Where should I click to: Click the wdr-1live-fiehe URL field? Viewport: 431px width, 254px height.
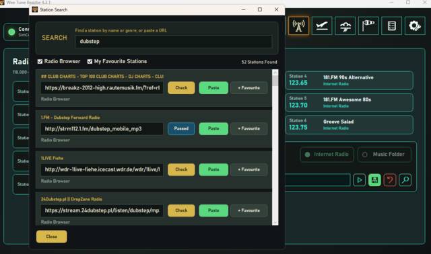click(102, 169)
